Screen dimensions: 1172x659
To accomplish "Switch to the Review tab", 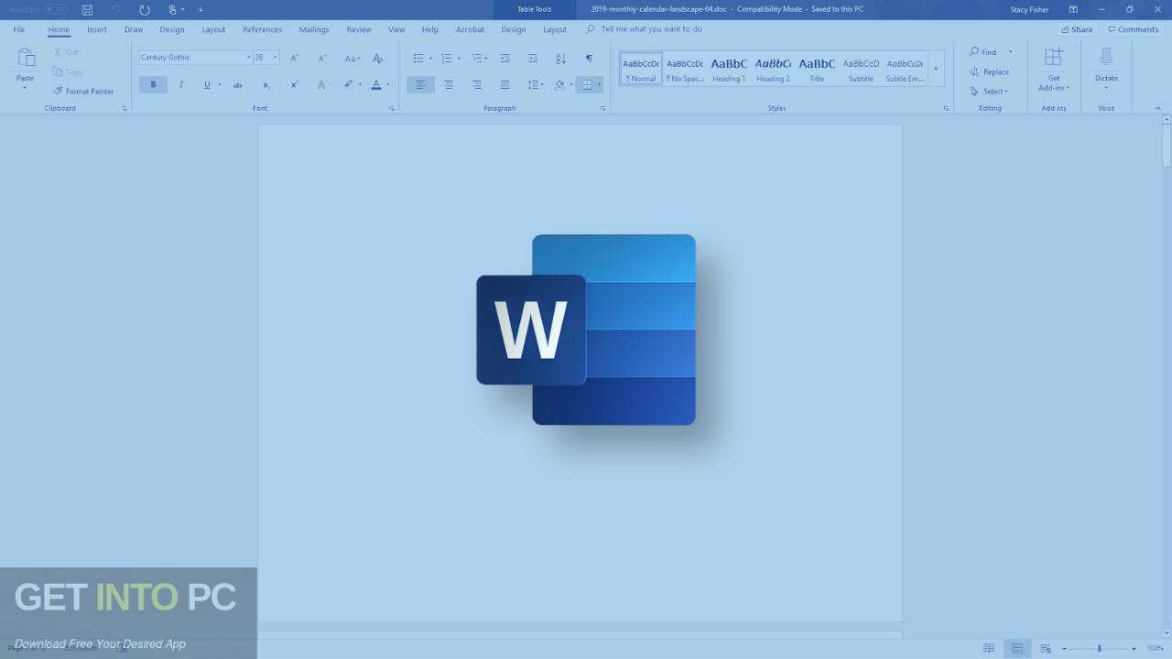I will click(359, 29).
